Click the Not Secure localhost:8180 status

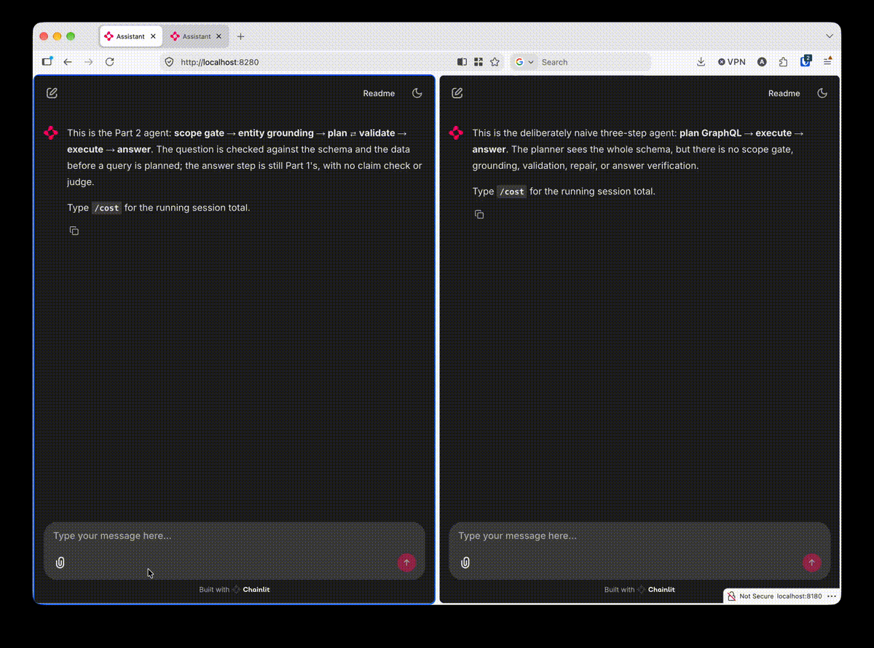(x=775, y=596)
